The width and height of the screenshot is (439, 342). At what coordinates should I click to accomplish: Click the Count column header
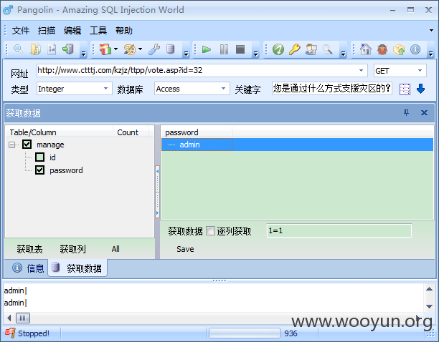click(x=131, y=132)
